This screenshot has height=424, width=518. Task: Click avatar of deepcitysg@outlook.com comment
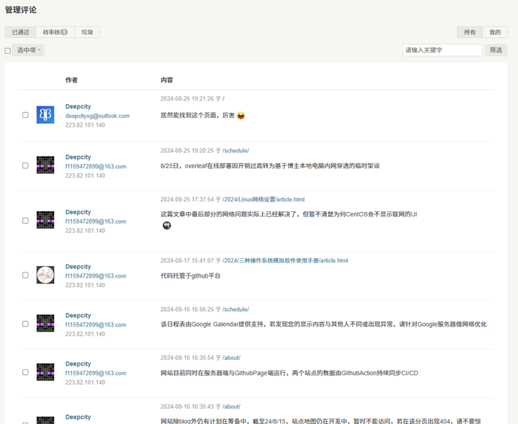click(x=45, y=115)
